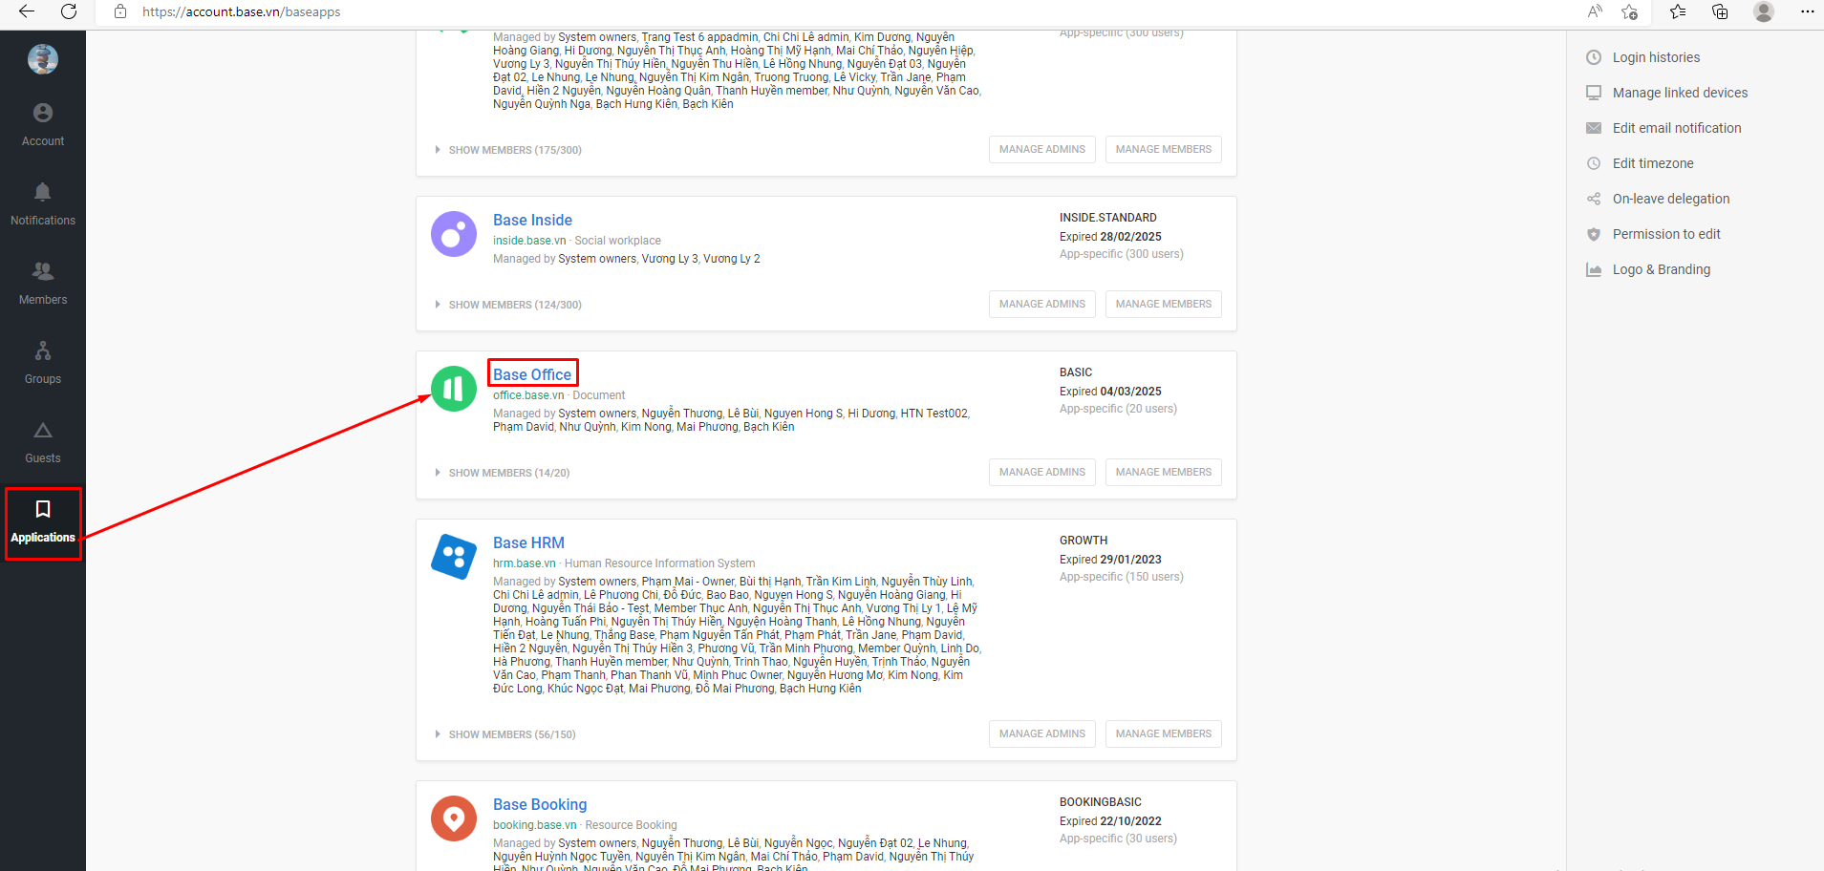Click 'App-specific (20 users)' text
The height and width of the screenshot is (871, 1824).
click(x=1118, y=409)
